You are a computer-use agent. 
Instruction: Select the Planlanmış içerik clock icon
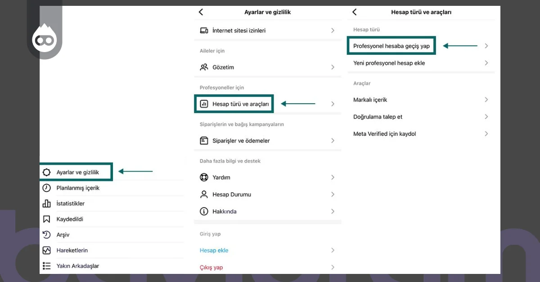click(47, 188)
